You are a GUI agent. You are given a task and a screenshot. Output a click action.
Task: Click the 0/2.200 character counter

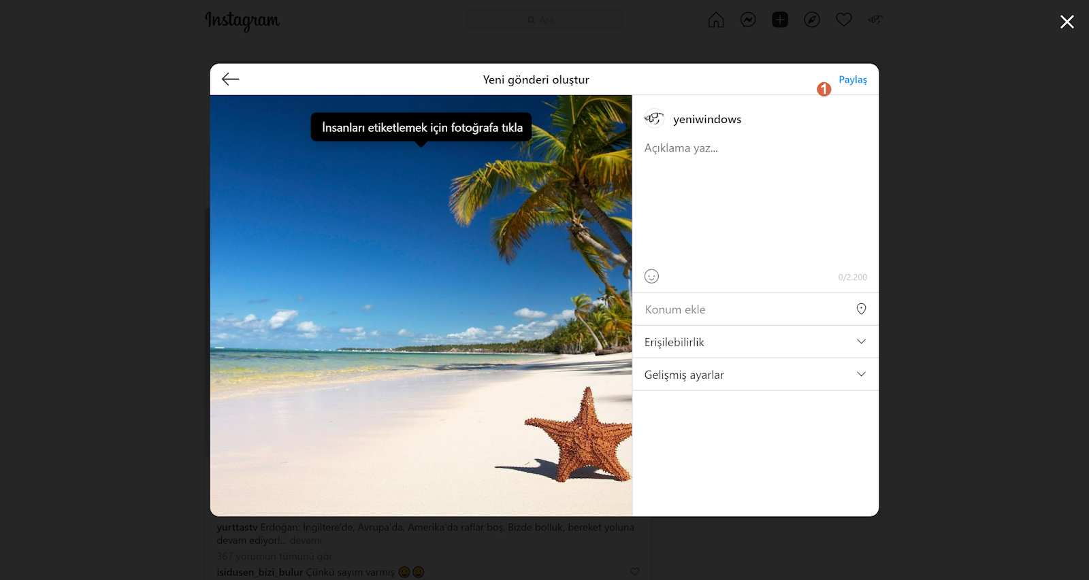(x=853, y=277)
